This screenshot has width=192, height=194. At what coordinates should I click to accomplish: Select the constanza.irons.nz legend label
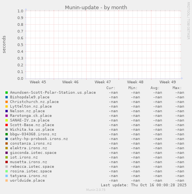31,143
